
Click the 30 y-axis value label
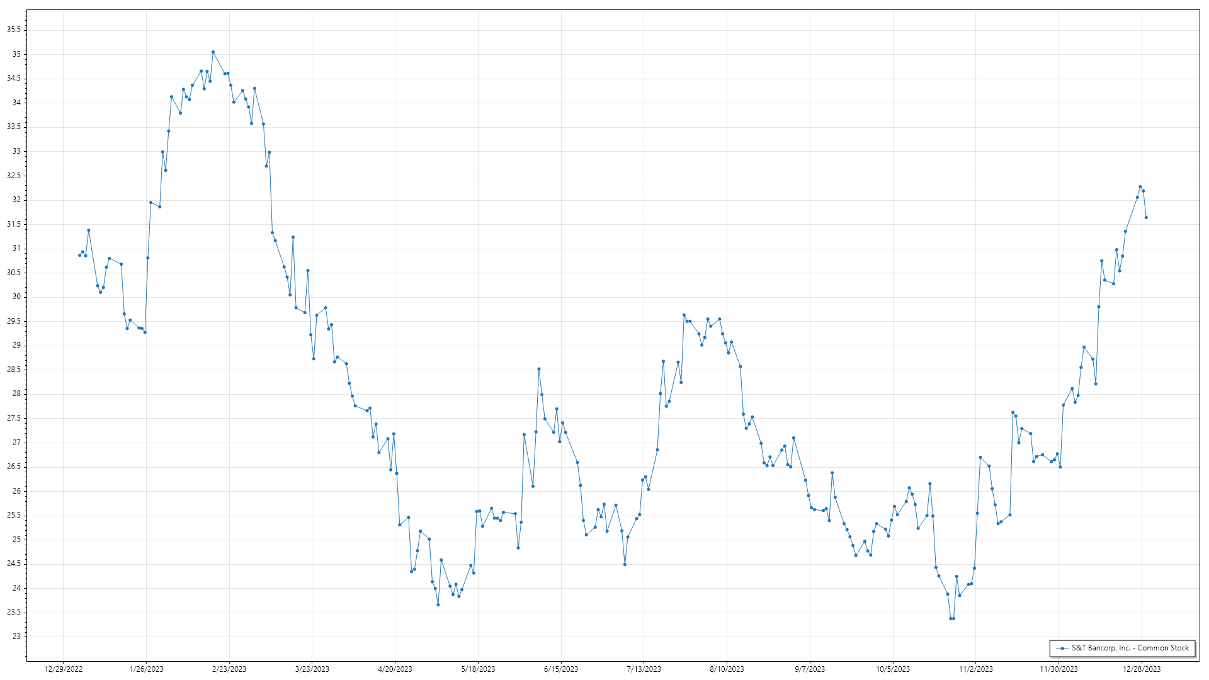pos(16,297)
